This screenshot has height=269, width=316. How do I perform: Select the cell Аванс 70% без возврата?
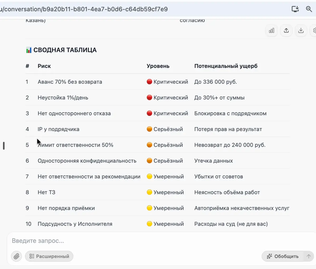(x=70, y=82)
